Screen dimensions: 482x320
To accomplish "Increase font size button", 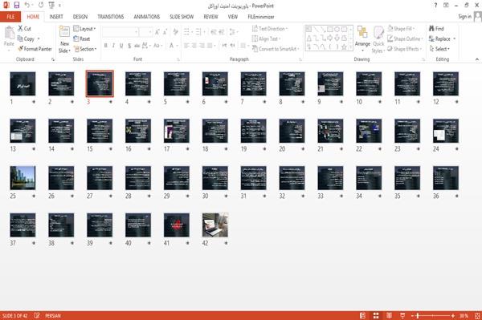I will click(x=157, y=31).
